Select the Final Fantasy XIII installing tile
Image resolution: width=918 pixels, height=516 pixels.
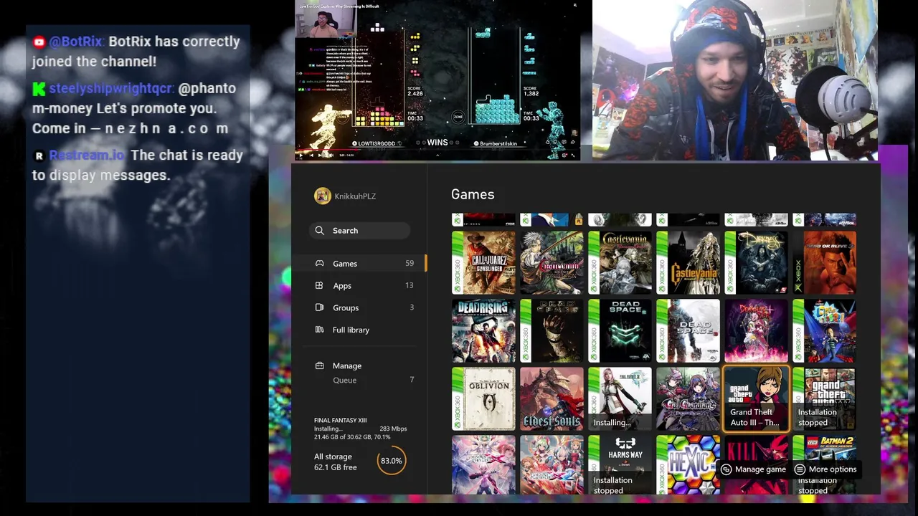[620, 399]
